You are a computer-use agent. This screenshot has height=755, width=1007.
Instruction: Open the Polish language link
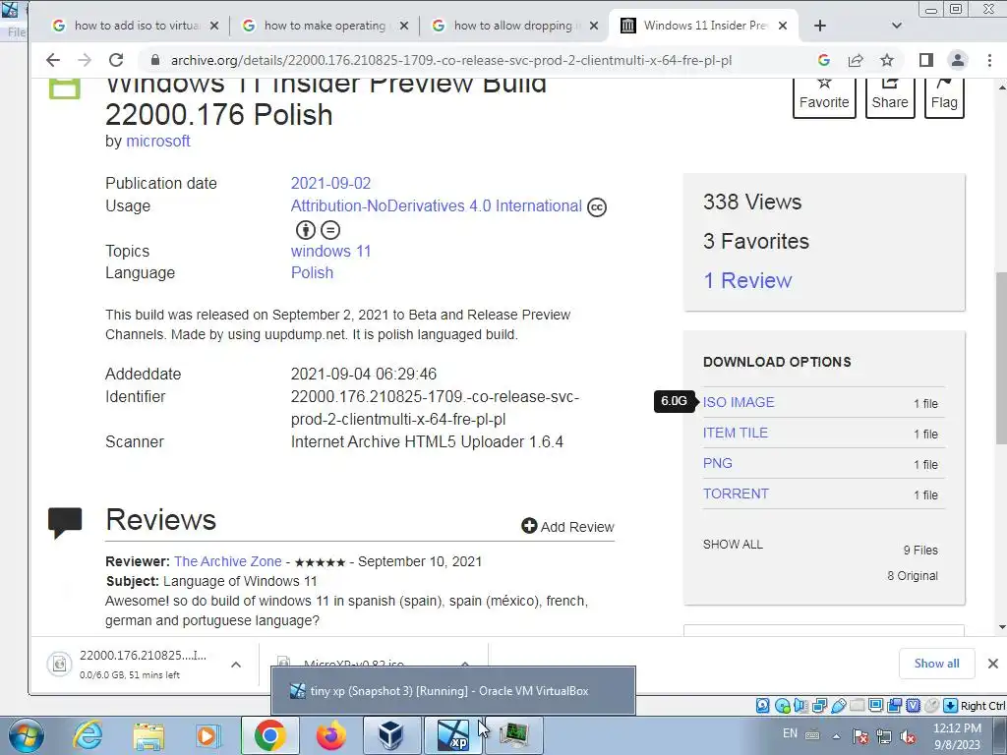pyautogui.click(x=312, y=273)
